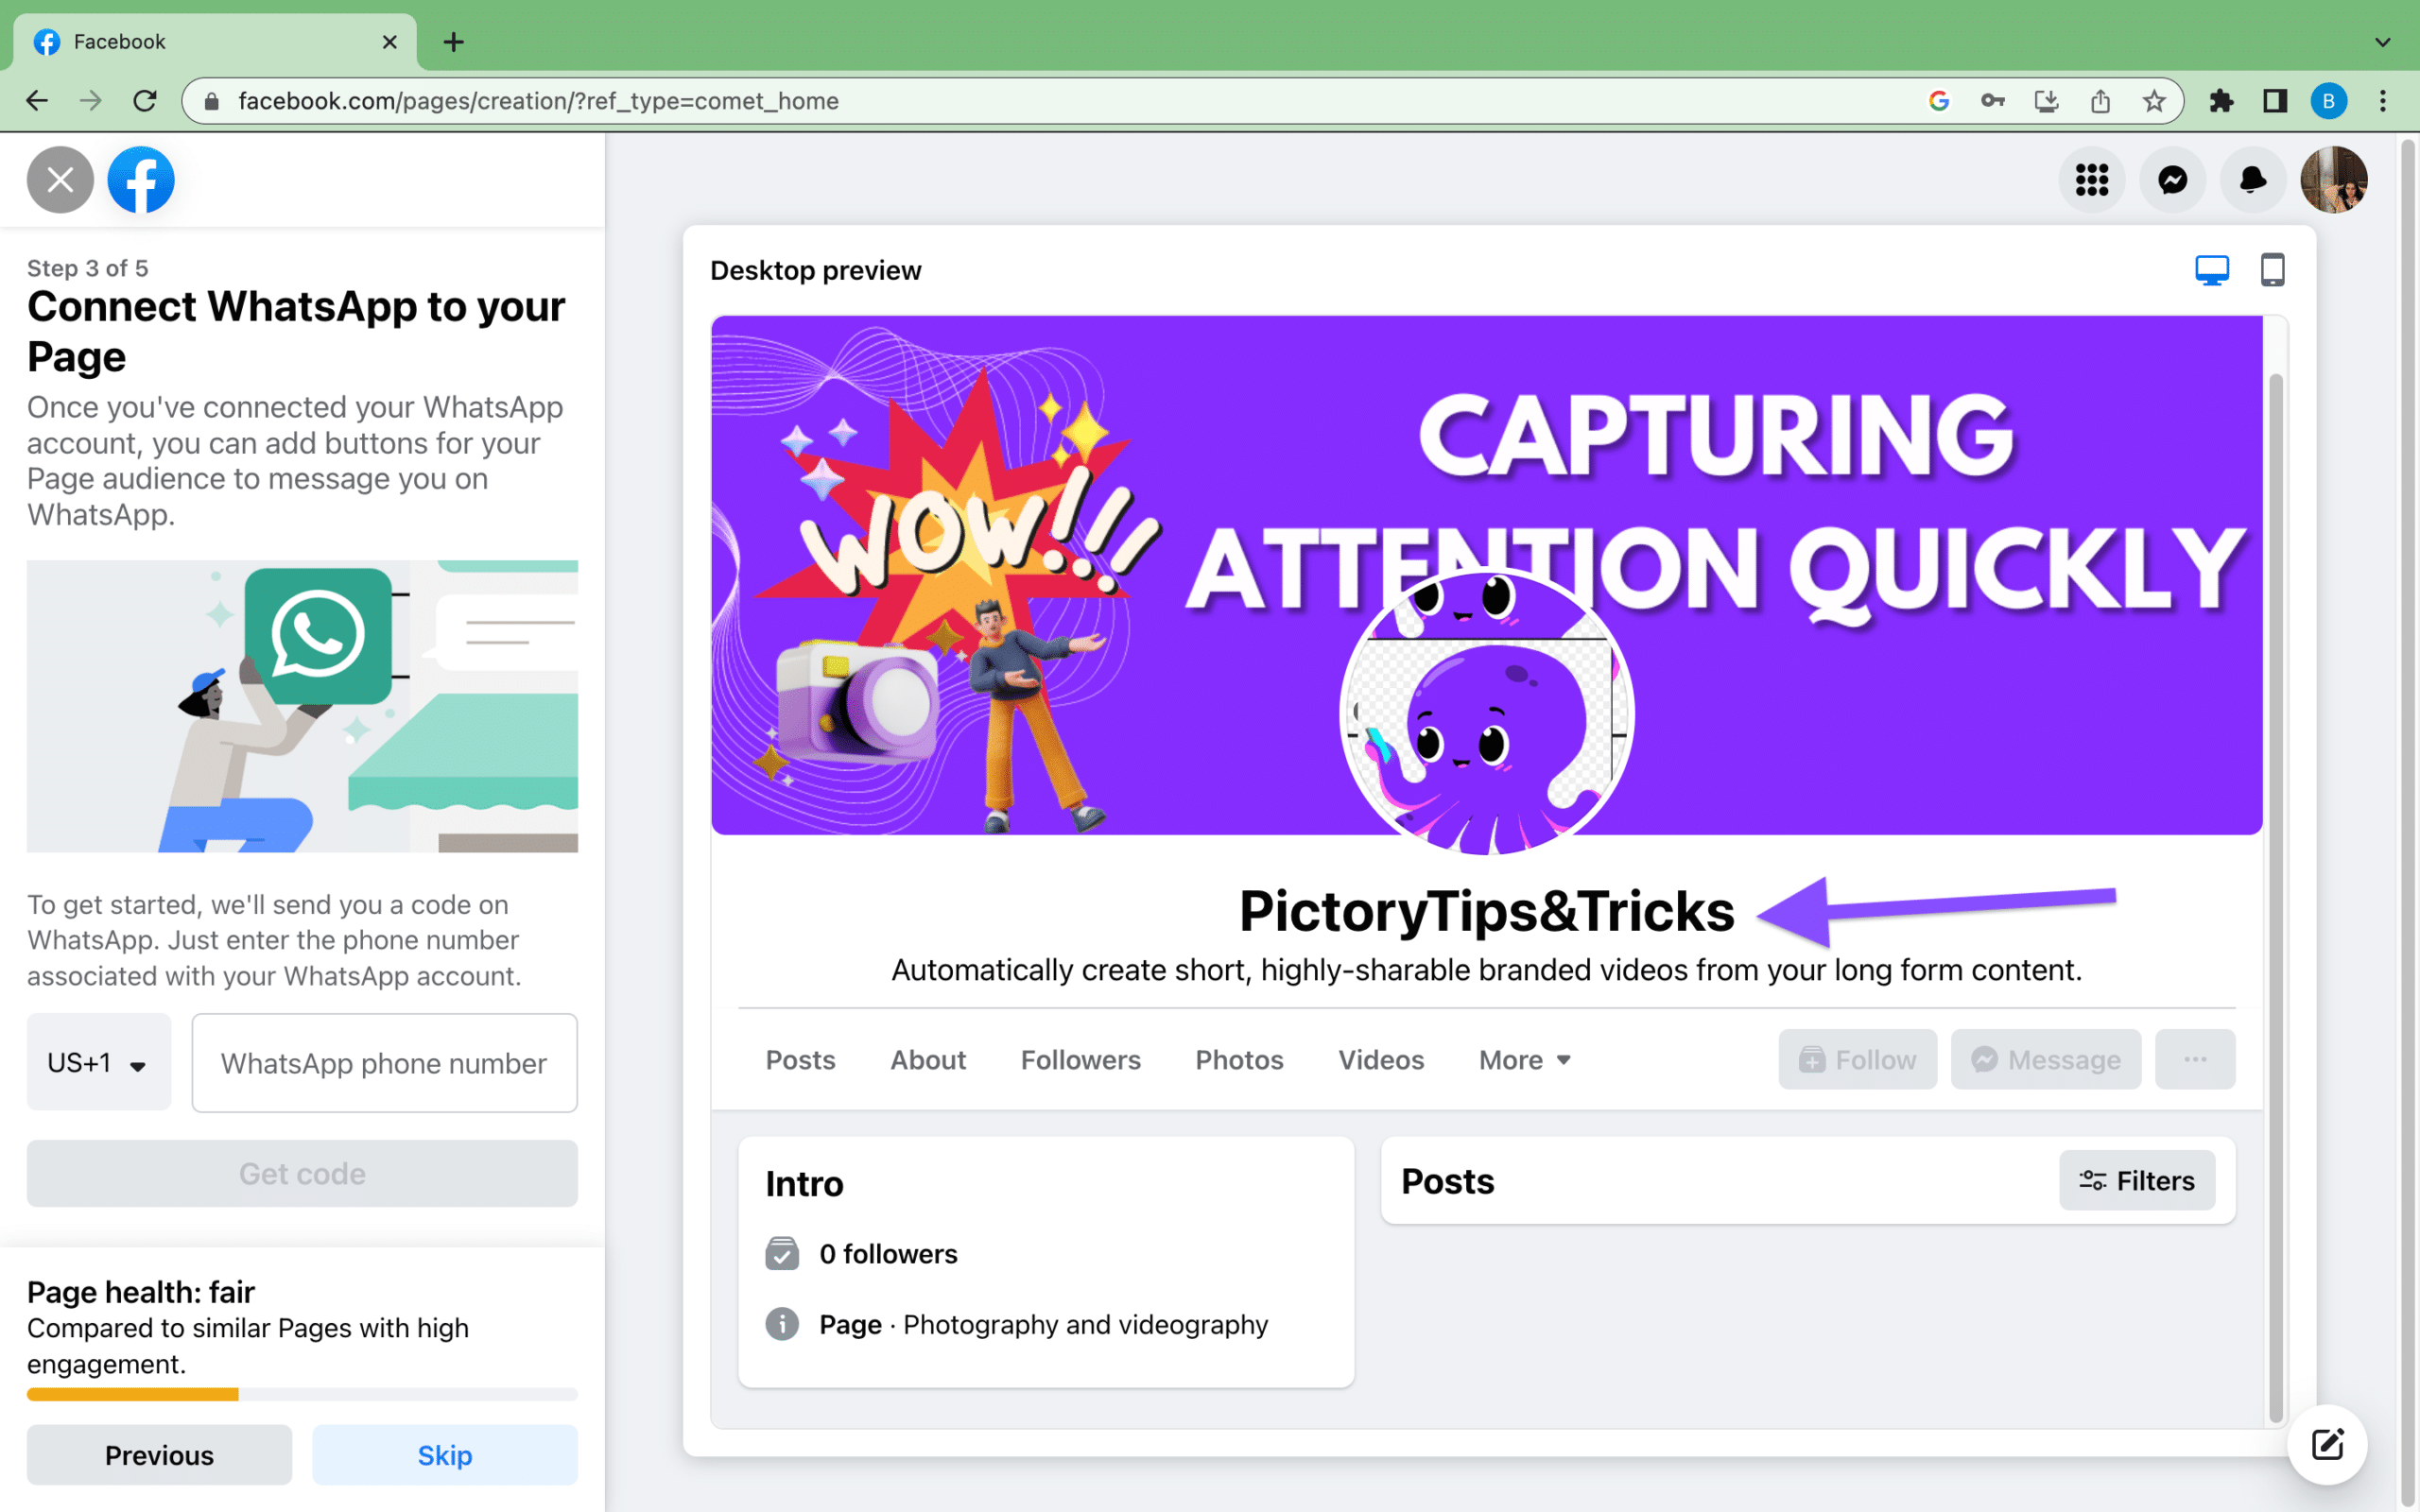This screenshot has width=2420, height=1512.
Task: Expand the US+1 country code dropdown
Action: click(x=95, y=1061)
